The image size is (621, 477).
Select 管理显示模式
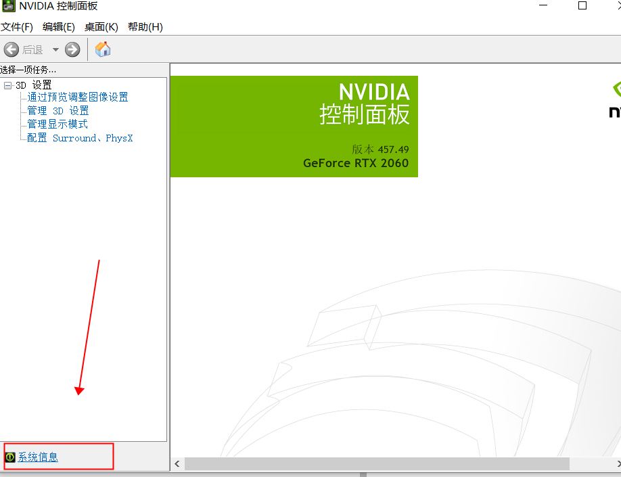(57, 124)
